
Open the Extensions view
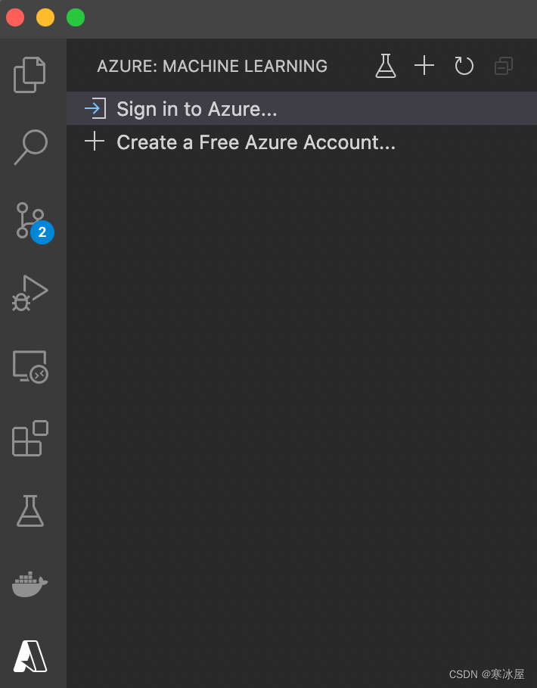[x=29, y=438]
